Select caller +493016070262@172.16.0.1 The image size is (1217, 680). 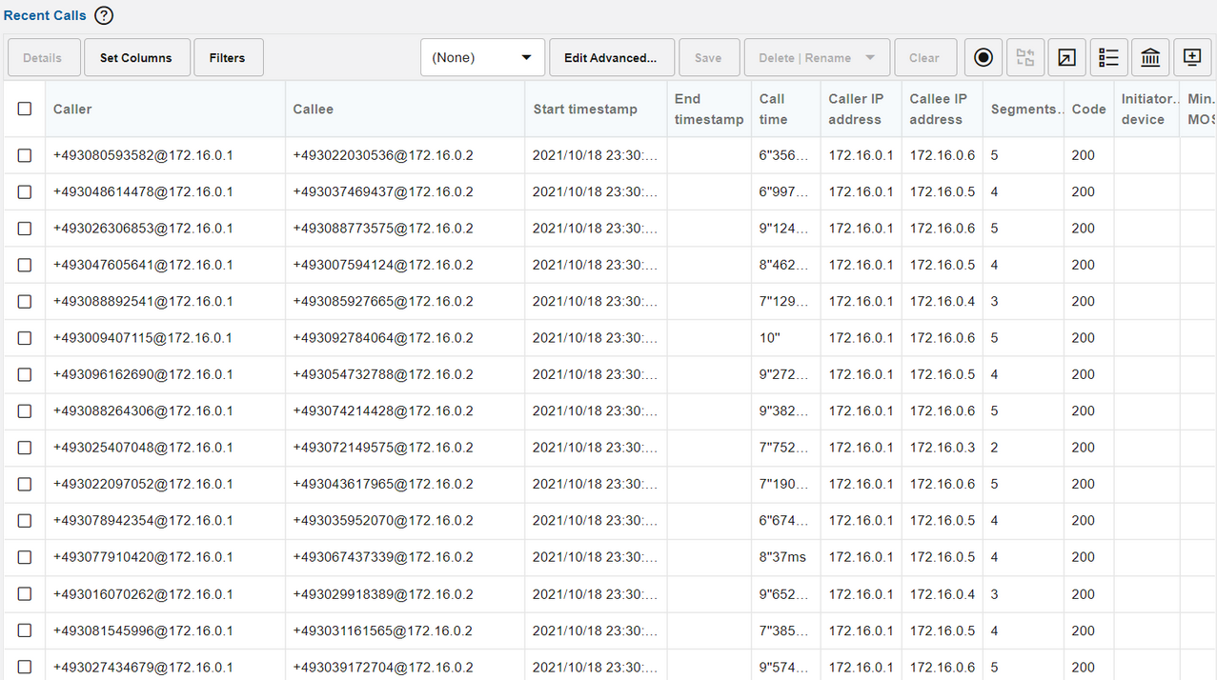click(x=143, y=593)
